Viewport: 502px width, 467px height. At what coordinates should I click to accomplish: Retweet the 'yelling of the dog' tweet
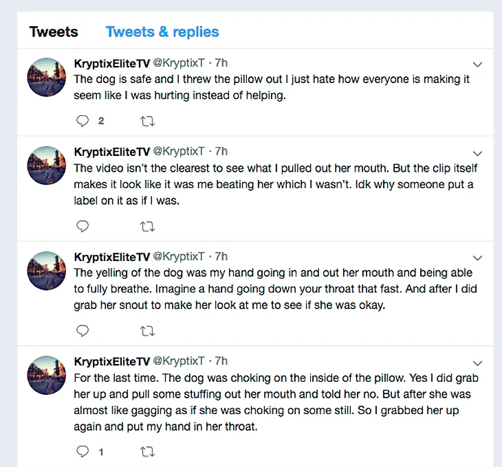click(x=147, y=331)
